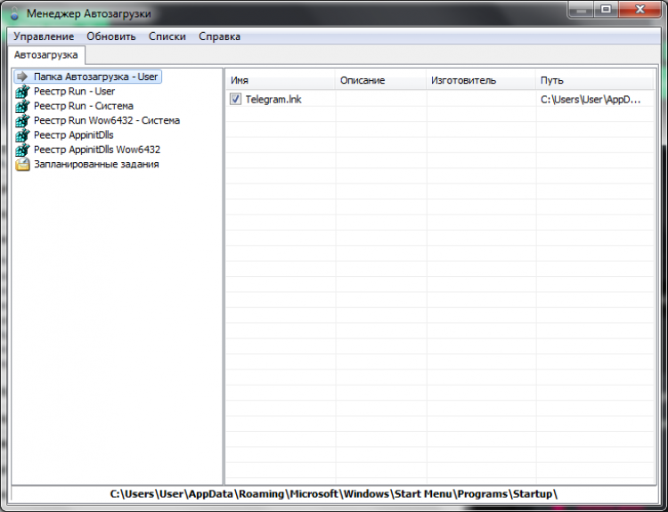The image size is (668, 512).
Task: Close the Менеджер Автозагрузки window
Action: [x=639, y=10]
